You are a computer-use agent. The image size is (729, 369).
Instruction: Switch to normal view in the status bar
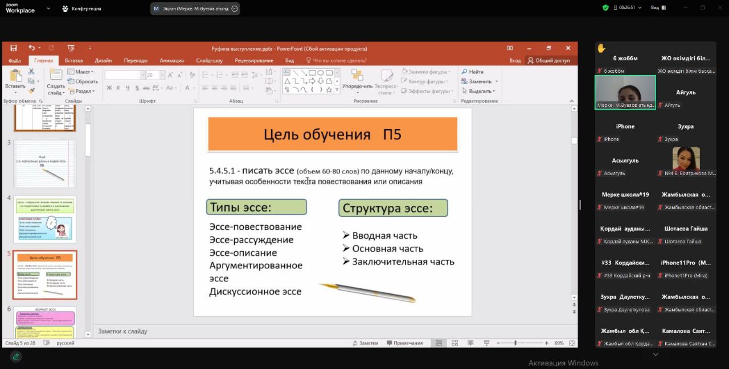pos(439,343)
